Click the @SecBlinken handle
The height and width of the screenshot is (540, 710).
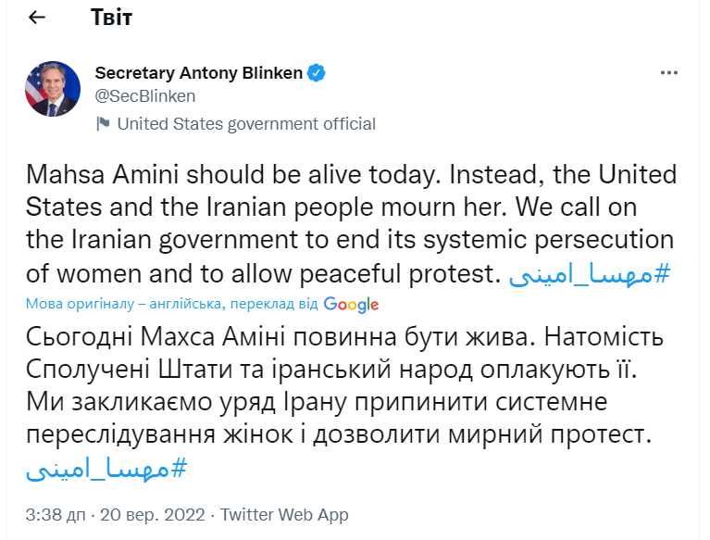pos(145,95)
